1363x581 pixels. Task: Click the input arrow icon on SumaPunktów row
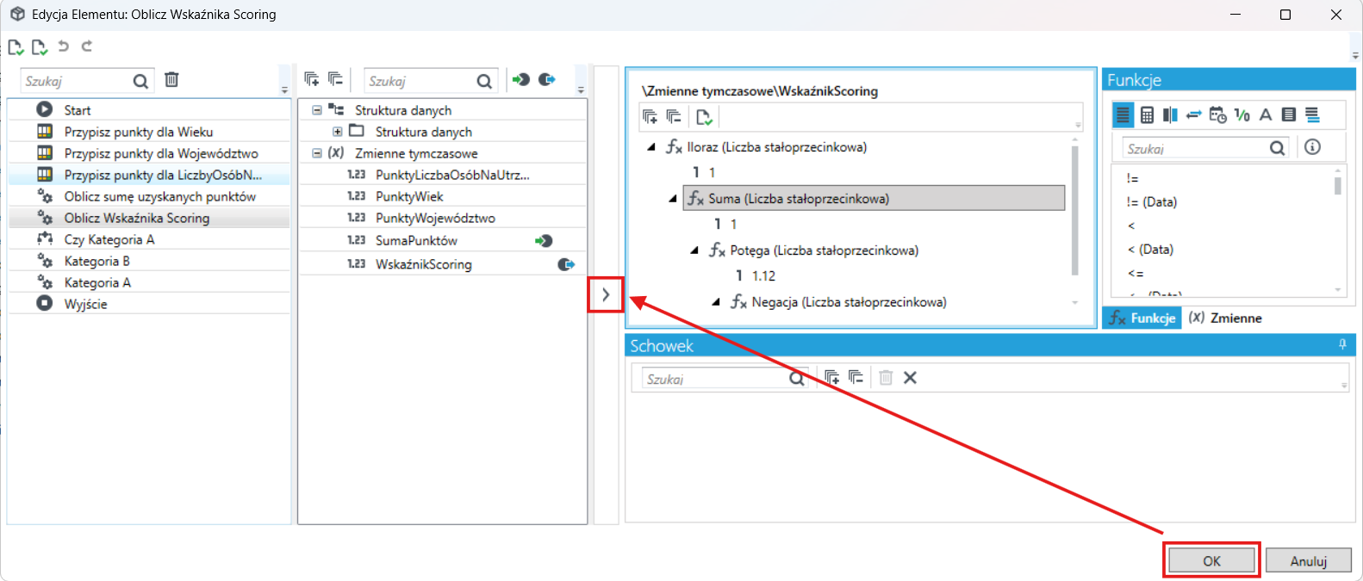click(x=544, y=241)
